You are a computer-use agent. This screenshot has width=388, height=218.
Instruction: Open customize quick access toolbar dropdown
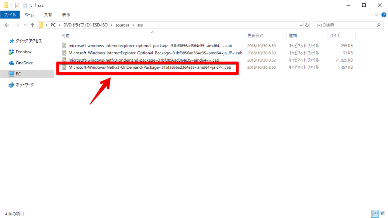[x=31, y=6]
